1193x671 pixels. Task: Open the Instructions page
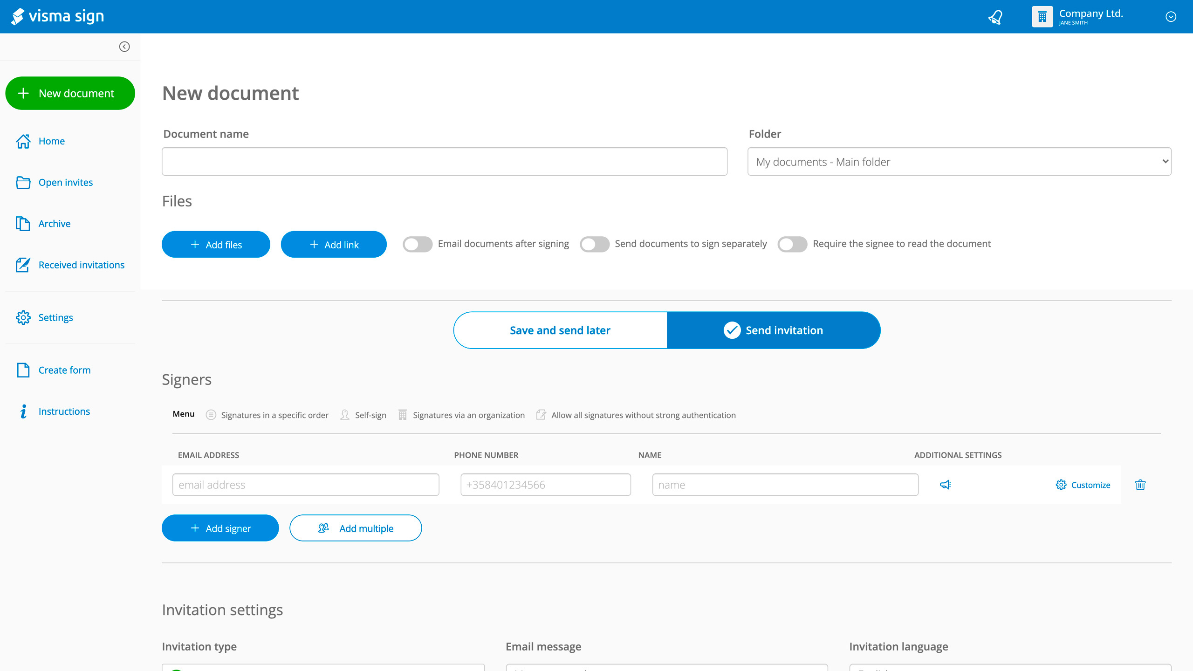click(64, 411)
